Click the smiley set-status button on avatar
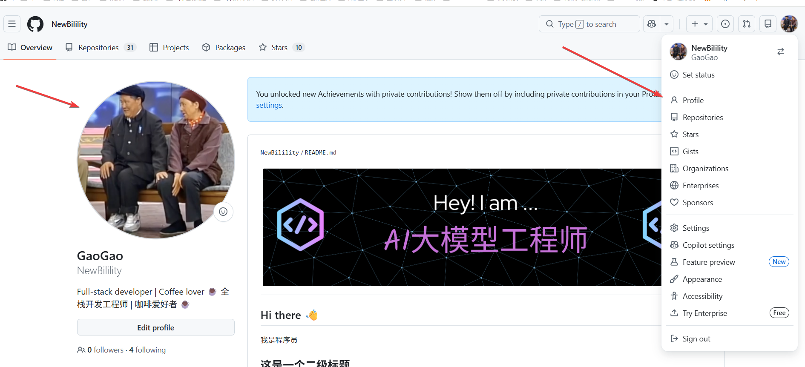805x367 pixels. pyautogui.click(x=223, y=212)
